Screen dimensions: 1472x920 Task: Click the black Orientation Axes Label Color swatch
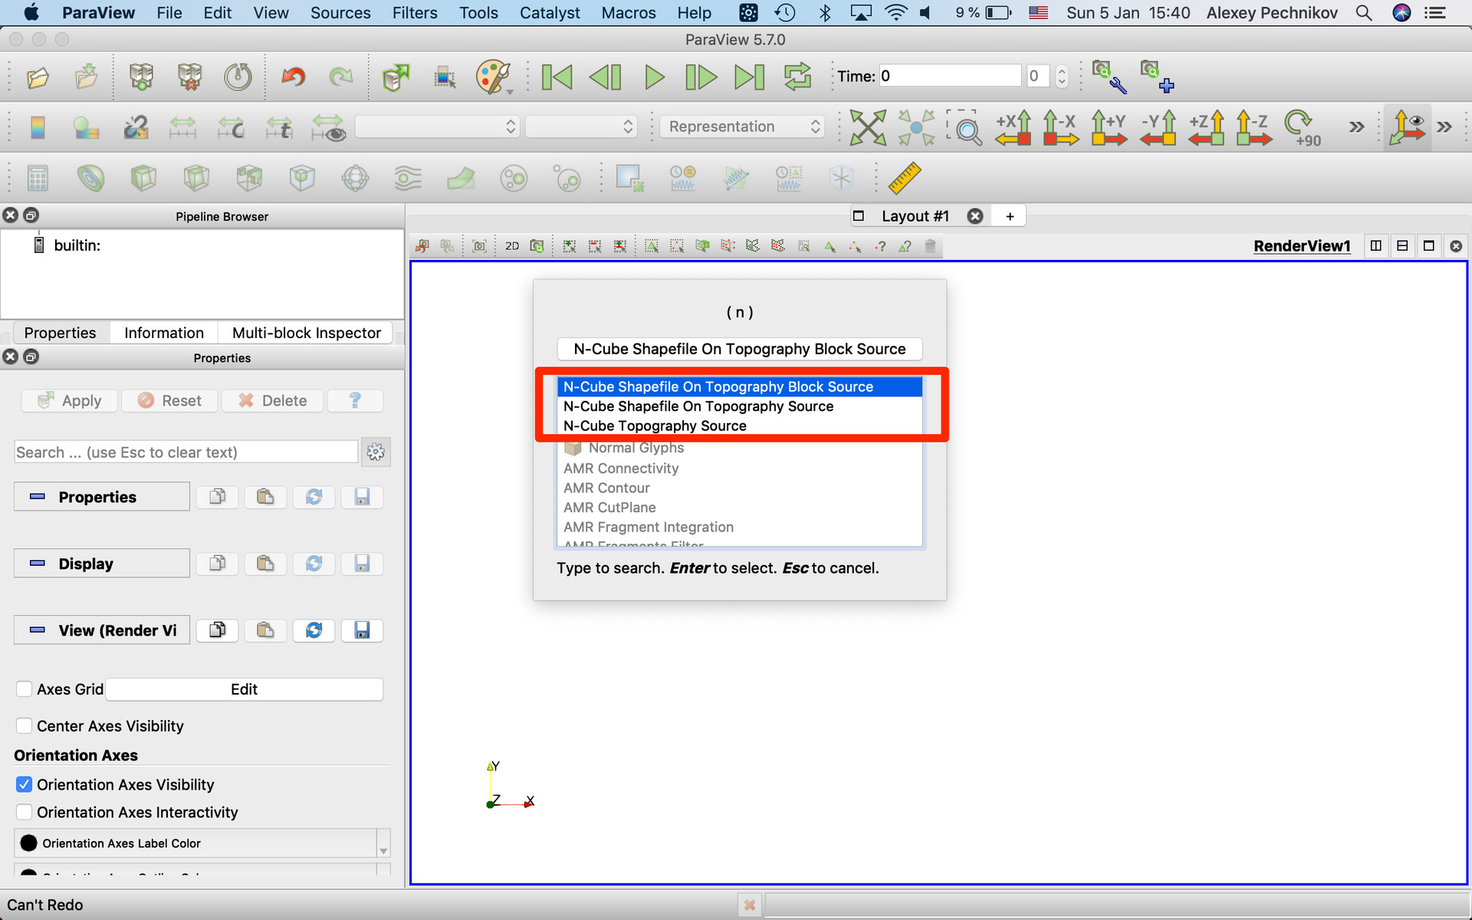(29, 843)
